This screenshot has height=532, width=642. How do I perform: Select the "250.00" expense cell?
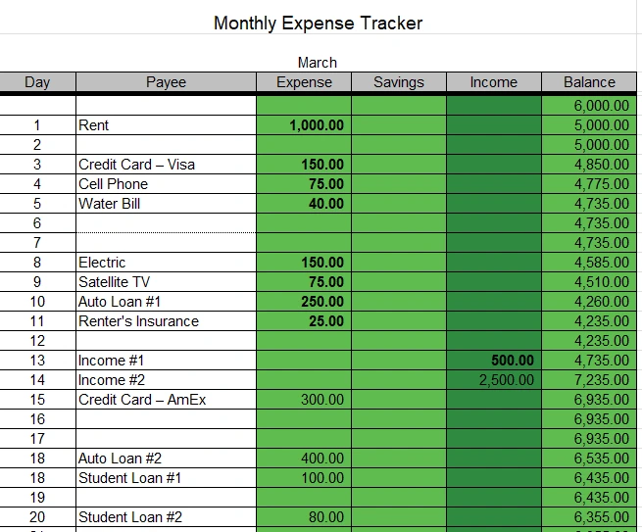point(304,302)
